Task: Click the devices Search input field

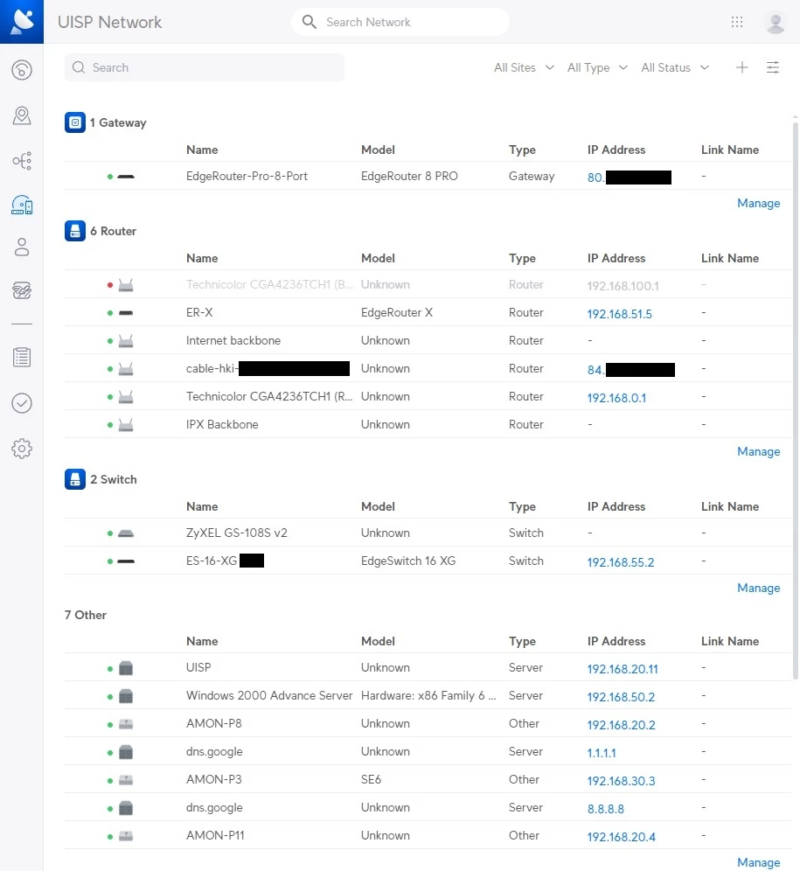Action: tap(205, 67)
